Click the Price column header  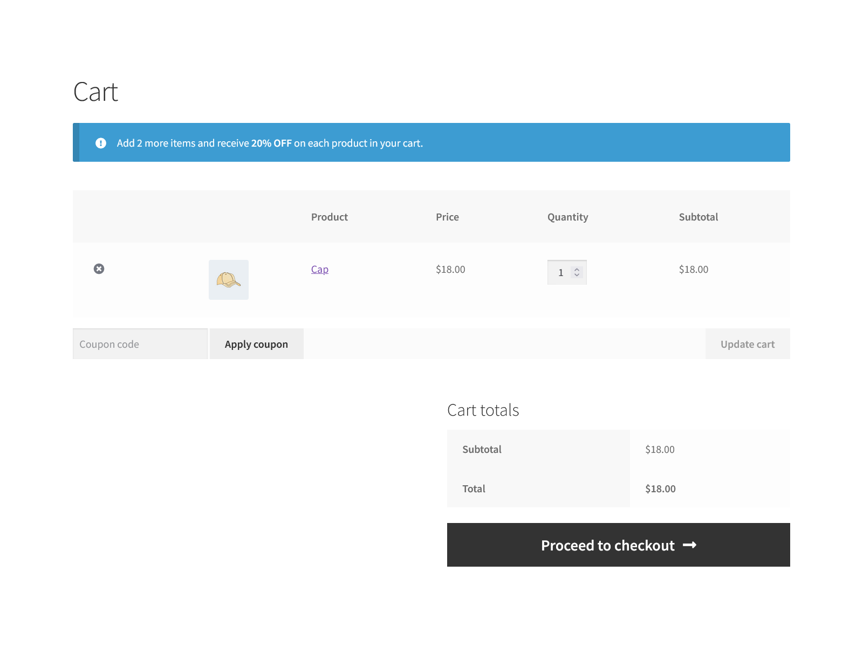447,217
